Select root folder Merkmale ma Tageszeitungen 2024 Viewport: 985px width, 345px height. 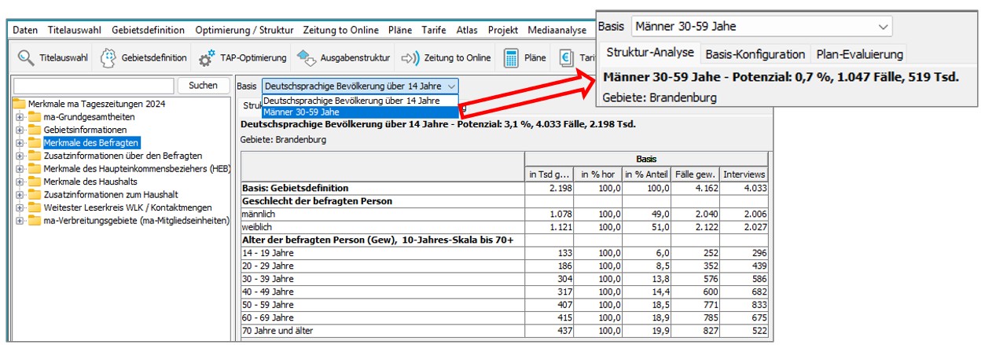(x=96, y=104)
